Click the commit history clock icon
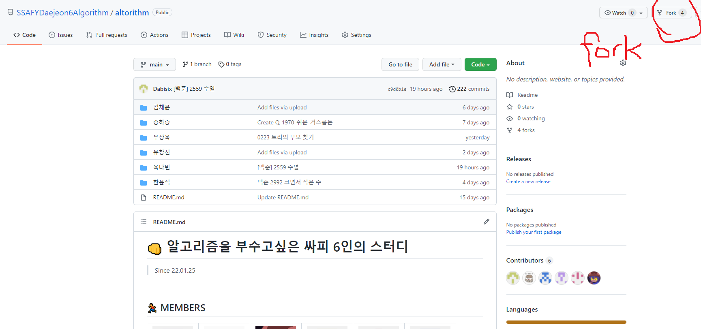The image size is (701, 329). pyautogui.click(x=452, y=89)
